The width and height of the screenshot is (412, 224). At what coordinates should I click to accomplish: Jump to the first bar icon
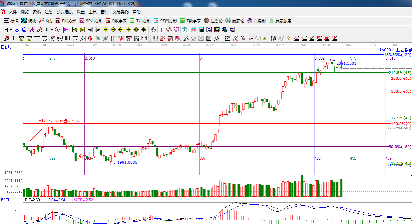(75, 30)
